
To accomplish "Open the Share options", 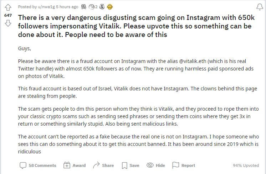I will pyautogui.click(x=103, y=165).
